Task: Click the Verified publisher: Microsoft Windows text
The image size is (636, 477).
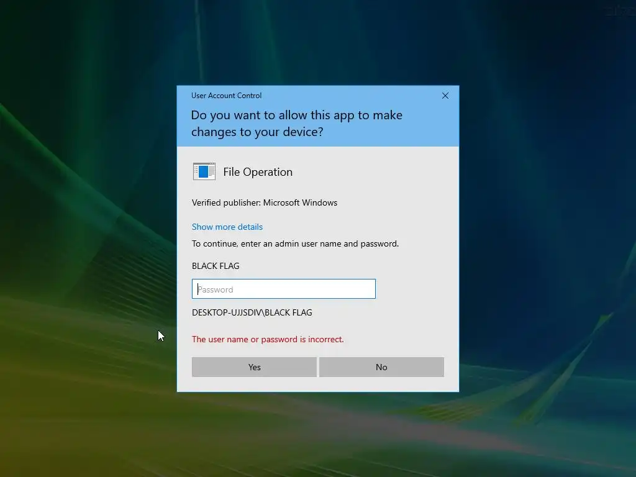Action: tap(265, 203)
